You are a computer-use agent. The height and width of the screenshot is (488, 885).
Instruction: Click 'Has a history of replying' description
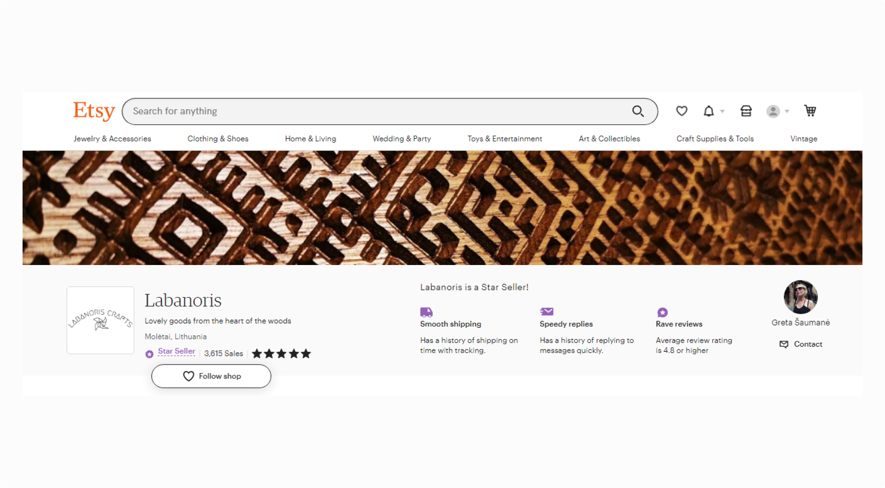point(587,346)
